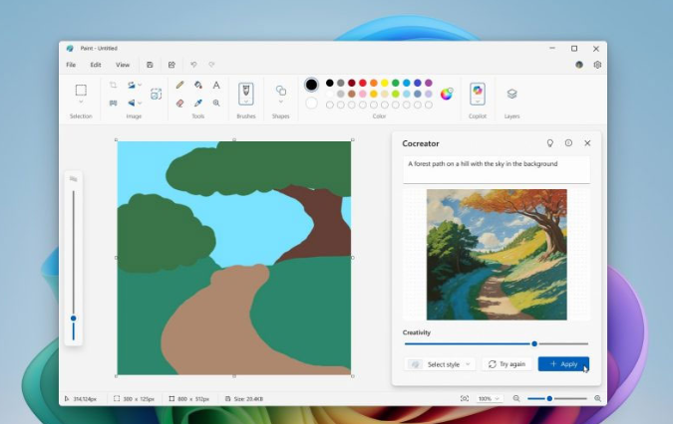Activate the Color picker eyedropper tool

(198, 103)
